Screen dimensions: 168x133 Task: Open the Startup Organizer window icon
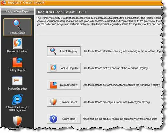coord(17,81)
